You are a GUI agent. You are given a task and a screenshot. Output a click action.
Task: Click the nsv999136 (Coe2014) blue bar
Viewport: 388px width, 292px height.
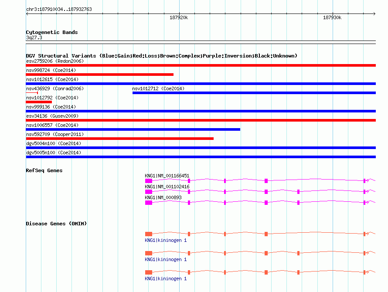coord(201,111)
